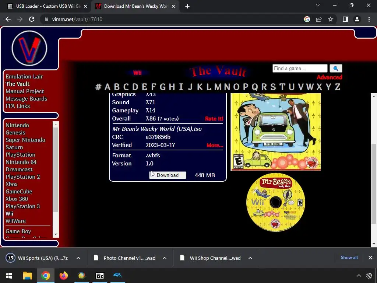Screen dimensions: 377x283
Task: Click the page vertical scrollbar thumb
Action: [x=374, y=184]
